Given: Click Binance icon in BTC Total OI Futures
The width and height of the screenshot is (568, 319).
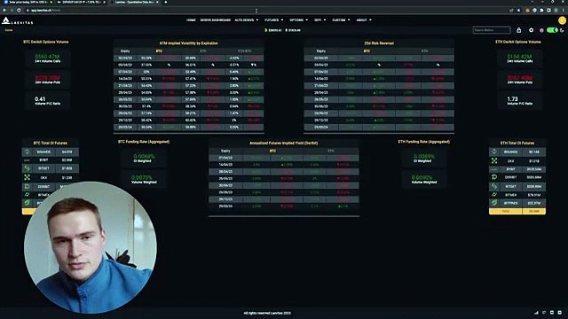Looking at the screenshot, I should (27, 152).
